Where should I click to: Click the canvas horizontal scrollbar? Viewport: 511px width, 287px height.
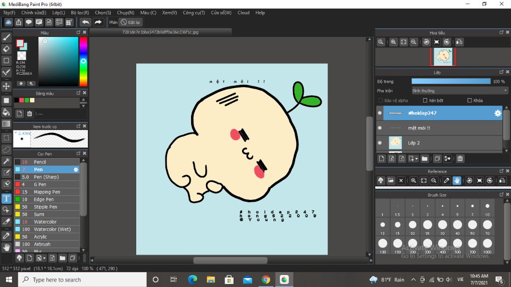pos(230,261)
